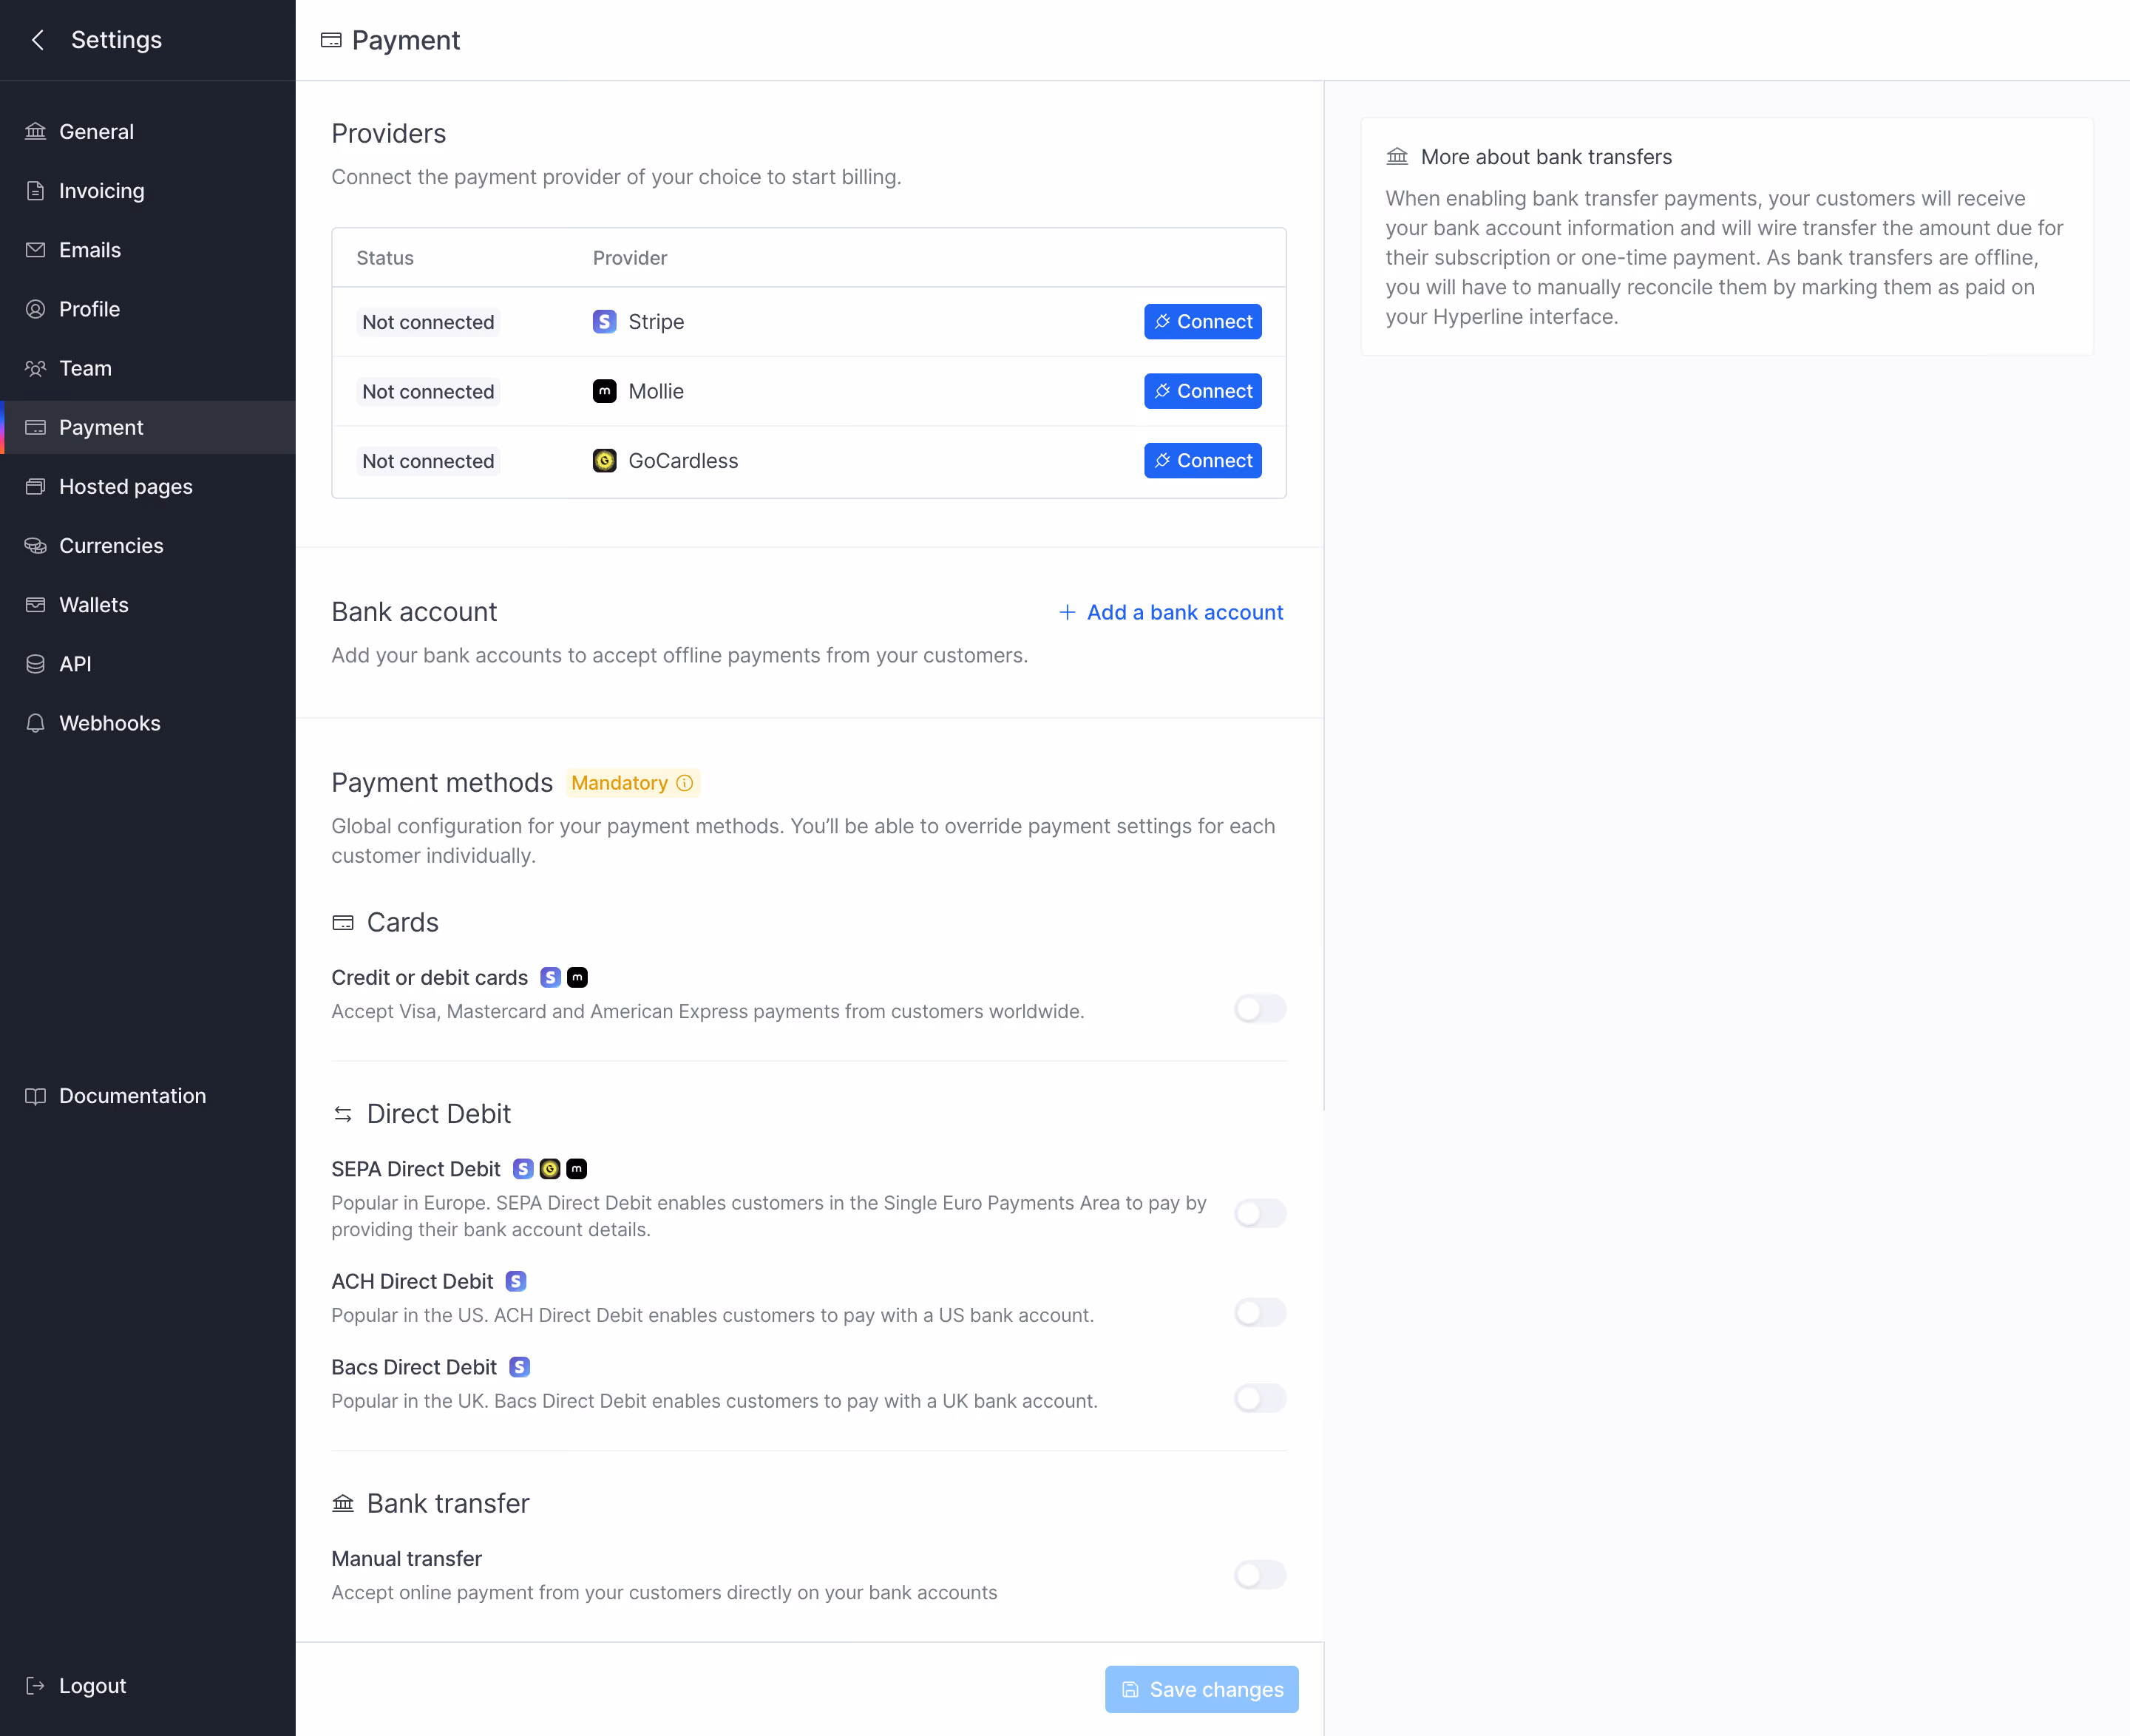Screen dimensions: 2130x1736
Task: Click Logout in the sidebar
Action: [x=148, y=1686]
